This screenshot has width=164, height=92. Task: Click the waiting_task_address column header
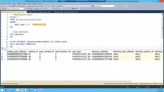(17, 52)
